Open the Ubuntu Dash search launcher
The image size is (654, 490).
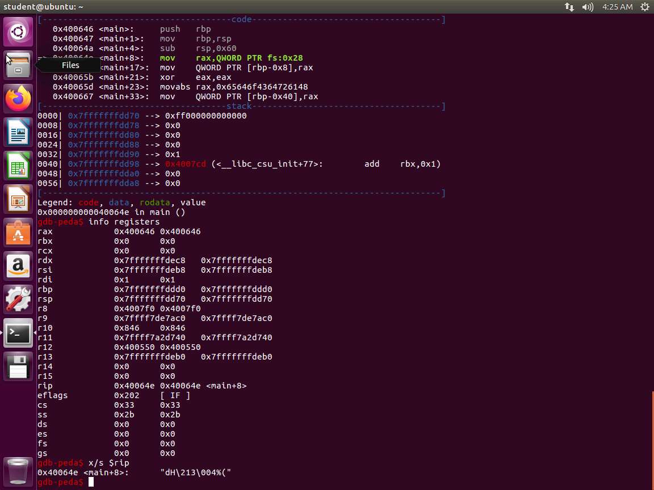(x=18, y=32)
